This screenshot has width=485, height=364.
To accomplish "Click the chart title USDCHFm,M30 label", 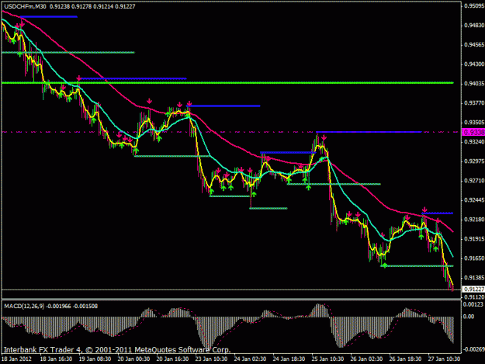I will coord(25,6).
